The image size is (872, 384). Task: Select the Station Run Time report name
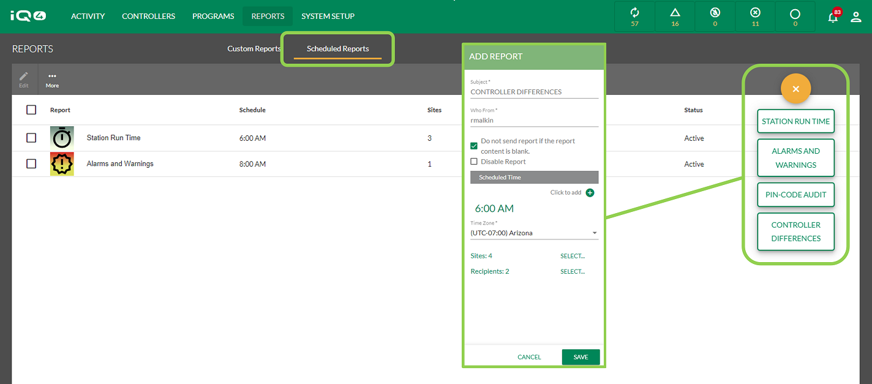coord(113,138)
